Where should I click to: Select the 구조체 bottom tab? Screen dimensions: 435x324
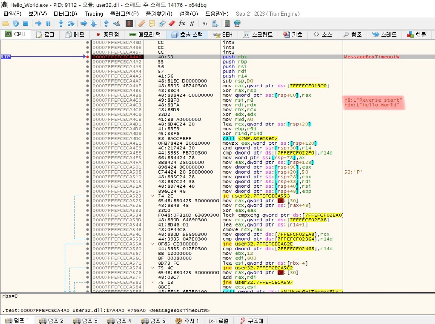pos(252,320)
